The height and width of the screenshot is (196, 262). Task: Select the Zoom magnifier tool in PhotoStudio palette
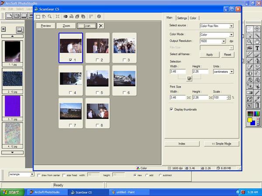250,41
